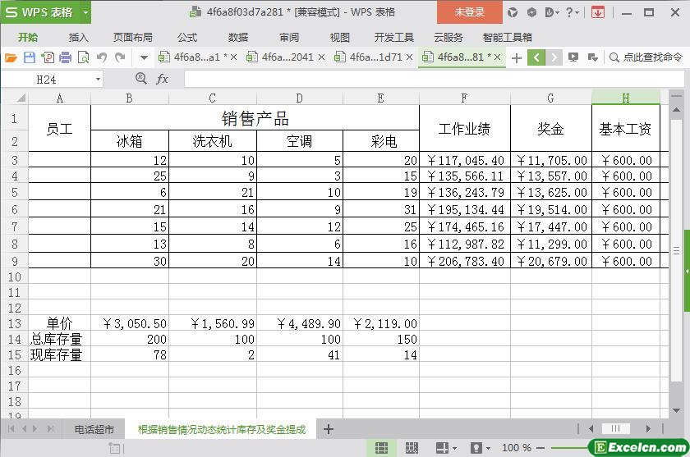Switch to page break preview icon
The width and height of the screenshot is (690, 457).
(412, 448)
